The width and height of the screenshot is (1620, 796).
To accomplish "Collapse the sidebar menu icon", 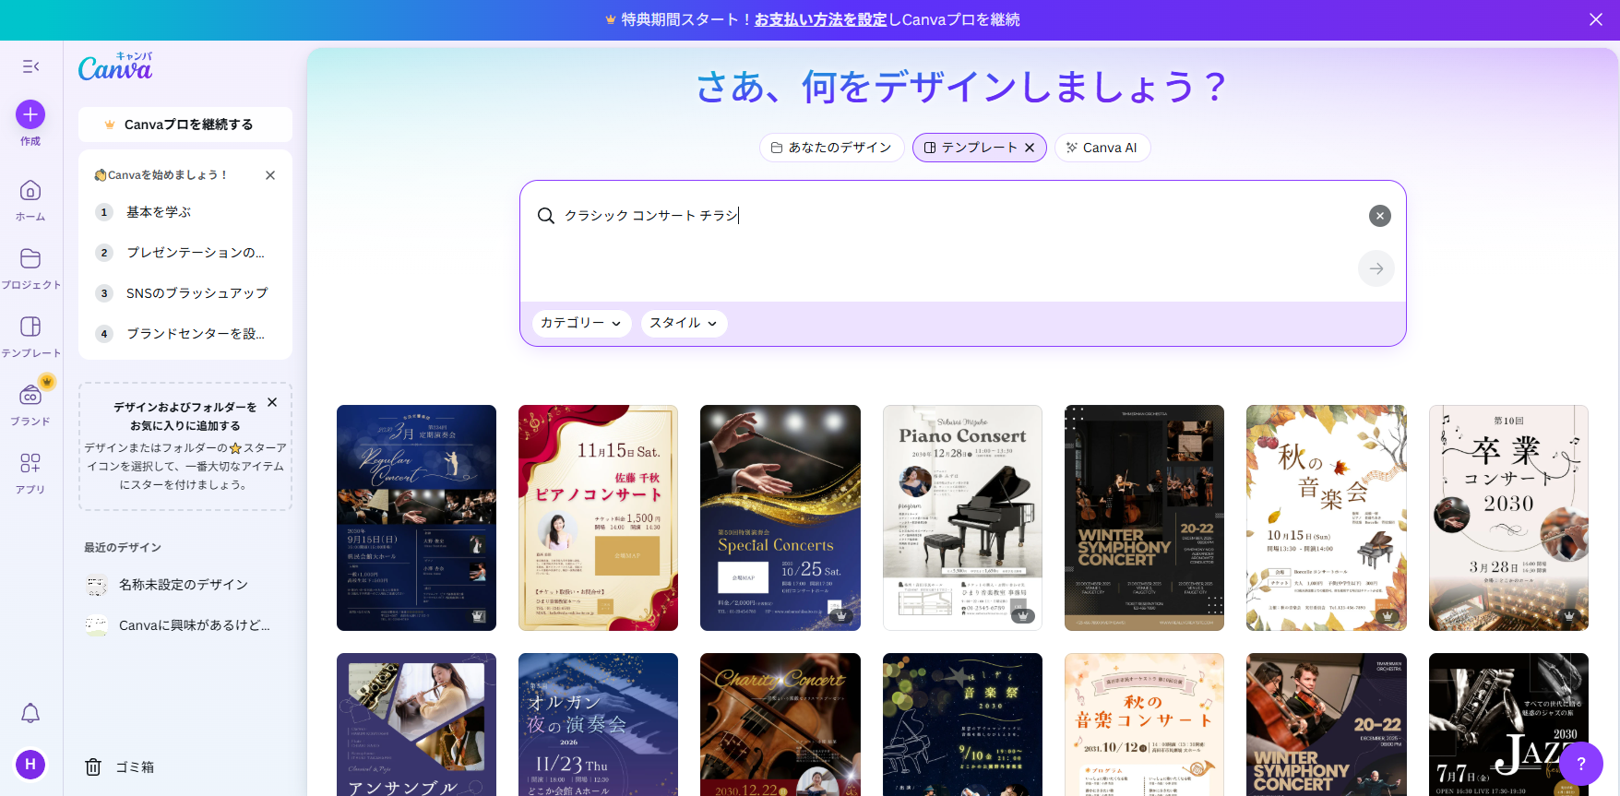I will [30, 66].
